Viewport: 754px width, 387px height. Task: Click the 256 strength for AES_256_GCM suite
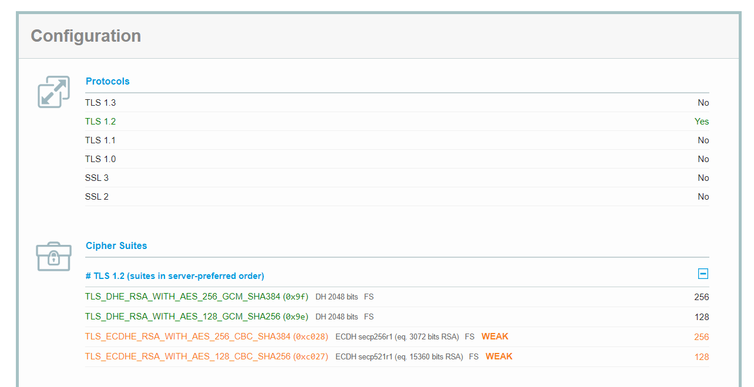pos(702,297)
